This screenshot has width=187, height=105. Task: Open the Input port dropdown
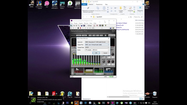click(97, 42)
